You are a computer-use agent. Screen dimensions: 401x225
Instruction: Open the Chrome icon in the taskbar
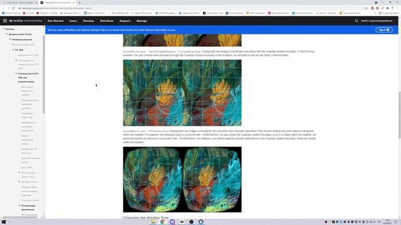click(x=163, y=222)
